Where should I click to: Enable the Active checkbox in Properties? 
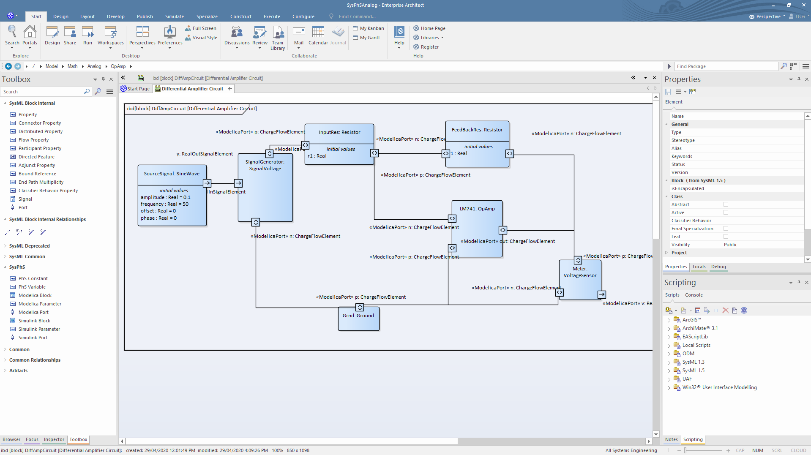coord(726,213)
